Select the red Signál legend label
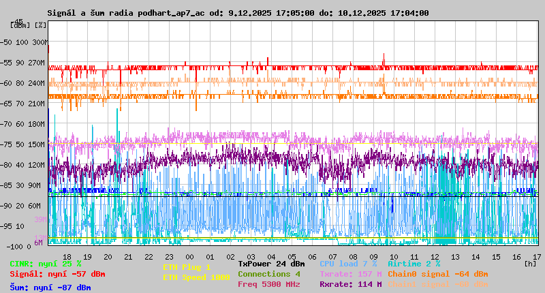545x293 pixels. [57, 274]
